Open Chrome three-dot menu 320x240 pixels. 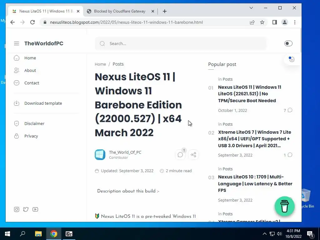pyautogui.click(x=295, y=22)
